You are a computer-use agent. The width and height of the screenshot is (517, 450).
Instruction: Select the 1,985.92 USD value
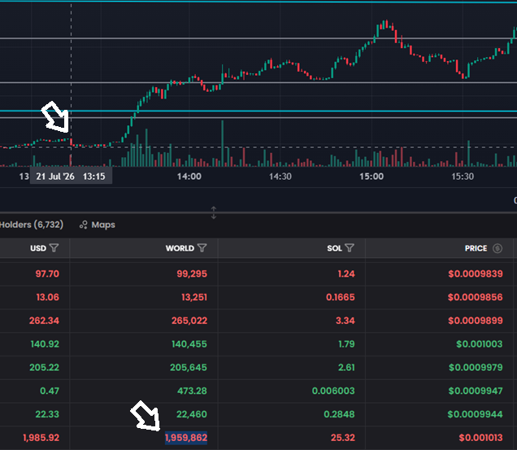pyautogui.click(x=41, y=438)
